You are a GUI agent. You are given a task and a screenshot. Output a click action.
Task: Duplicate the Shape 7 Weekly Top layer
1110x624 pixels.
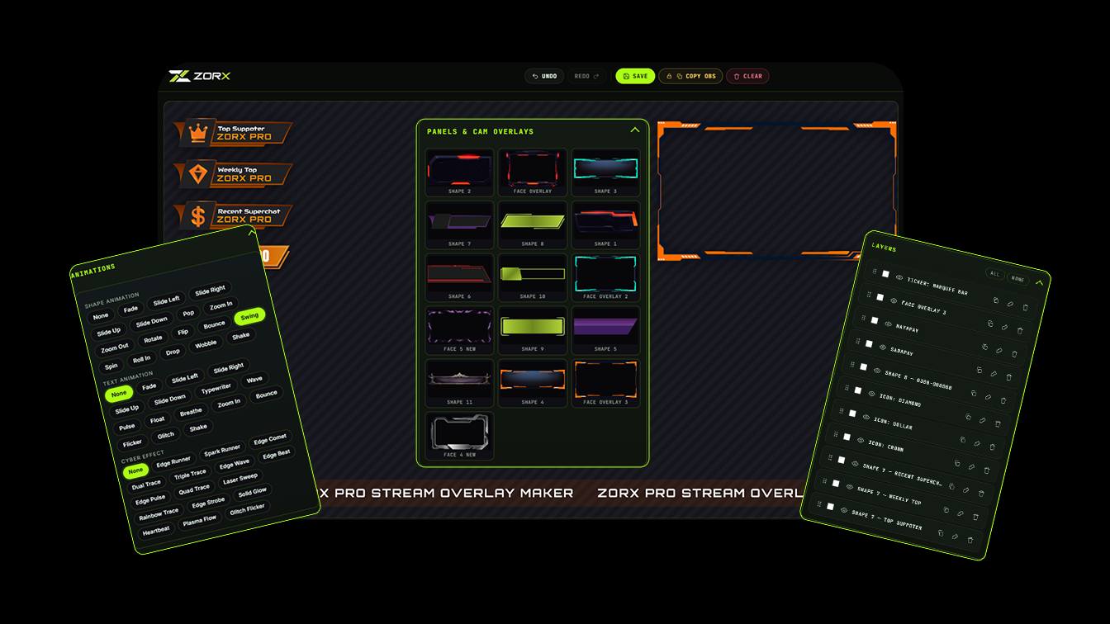pyautogui.click(x=946, y=509)
